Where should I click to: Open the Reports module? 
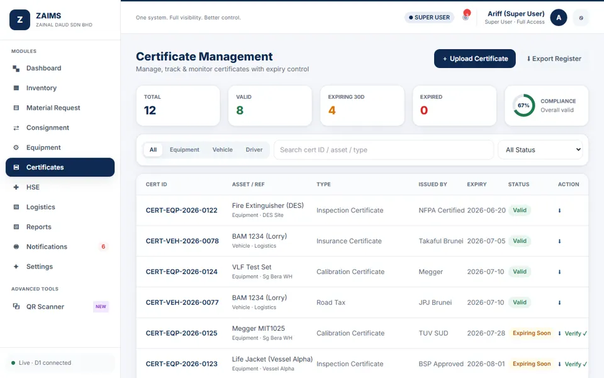coord(60,227)
